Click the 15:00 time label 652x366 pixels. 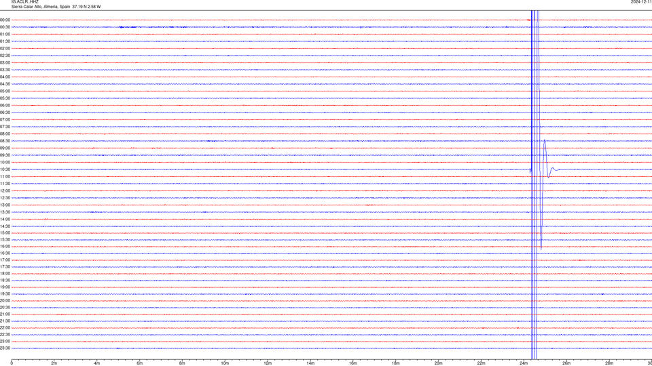click(5, 232)
